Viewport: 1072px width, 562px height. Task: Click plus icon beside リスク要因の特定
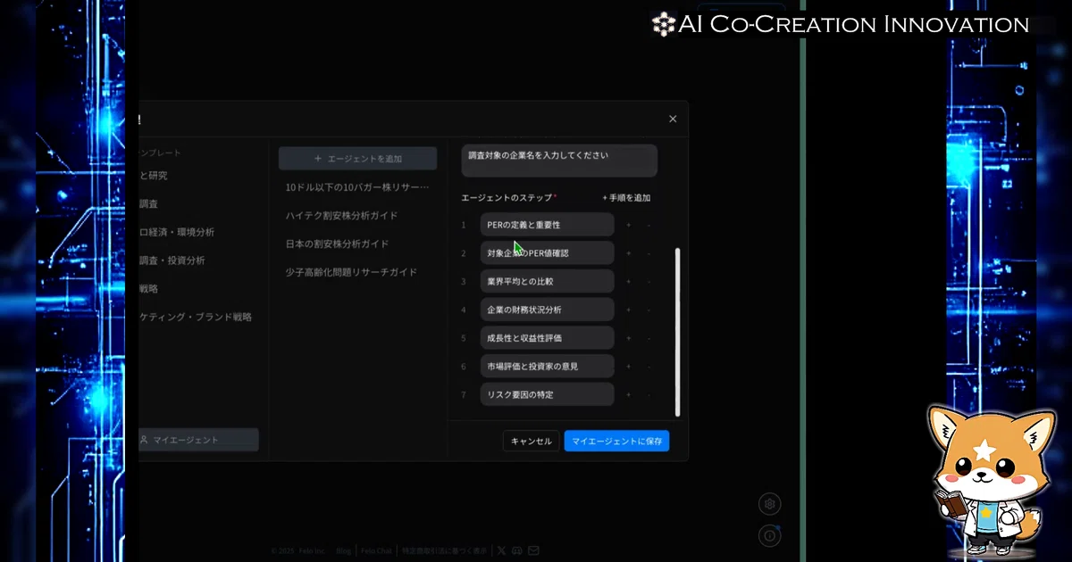628,394
